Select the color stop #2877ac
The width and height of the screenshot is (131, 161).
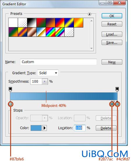[112, 104]
